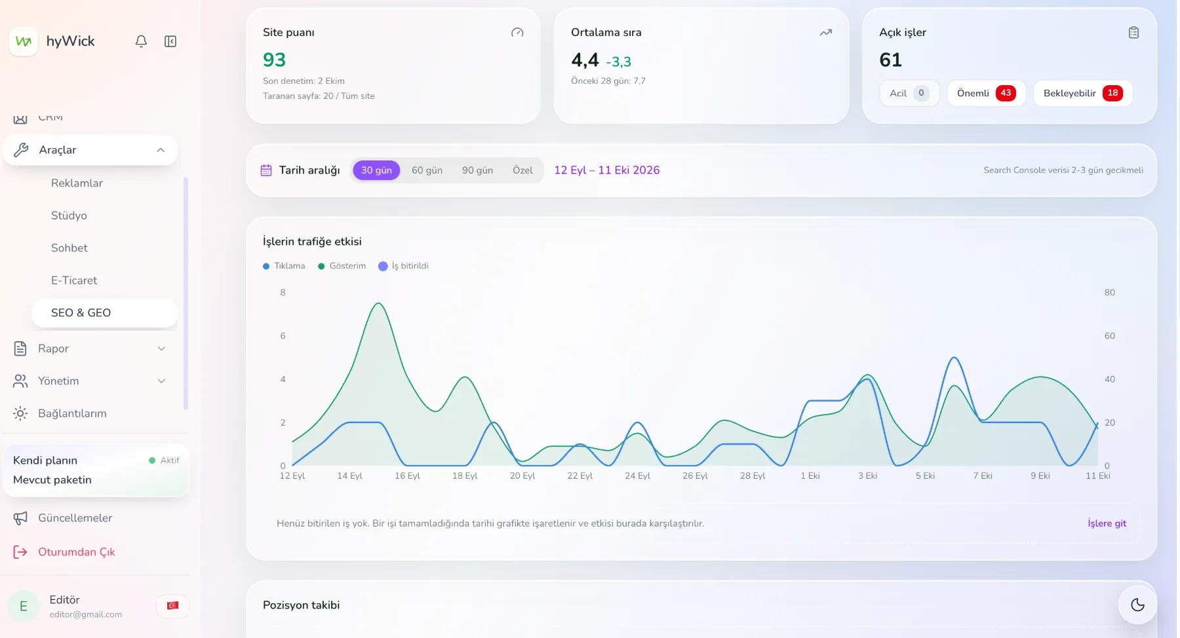The width and height of the screenshot is (1180, 638).
Task: Collapse the sidebar panel icon
Action: 170,41
